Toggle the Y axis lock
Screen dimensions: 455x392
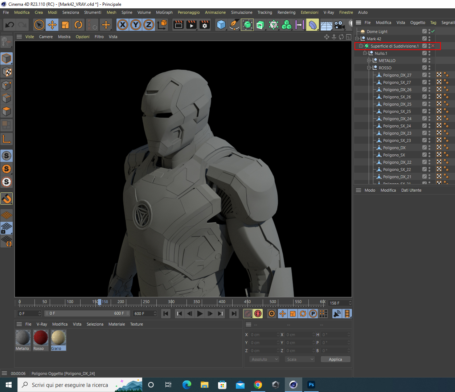[136, 25]
